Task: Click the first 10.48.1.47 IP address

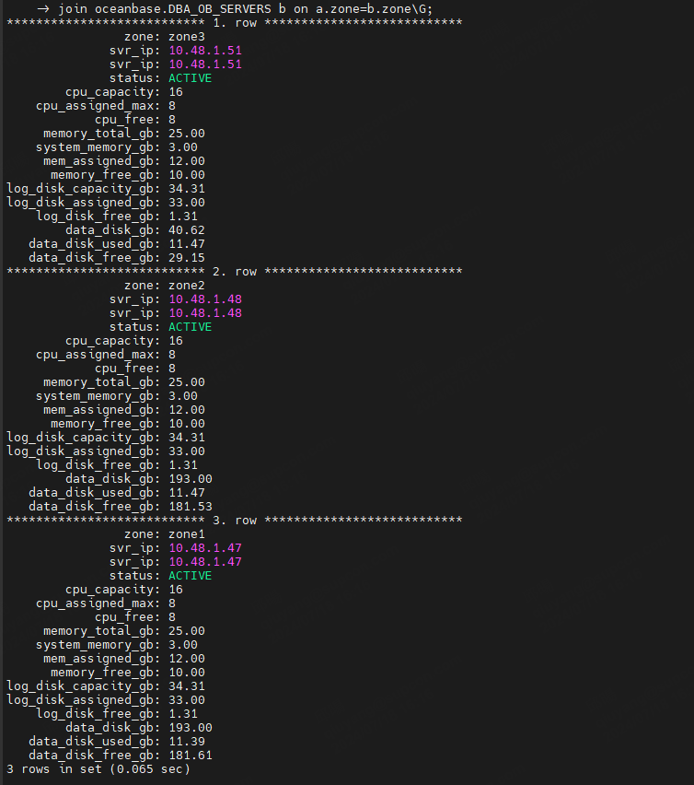Action: point(205,548)
